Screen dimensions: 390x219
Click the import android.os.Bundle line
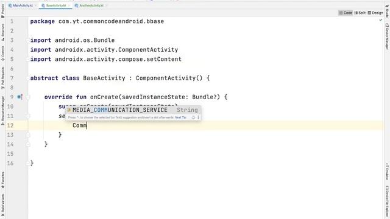pos(73,40)
